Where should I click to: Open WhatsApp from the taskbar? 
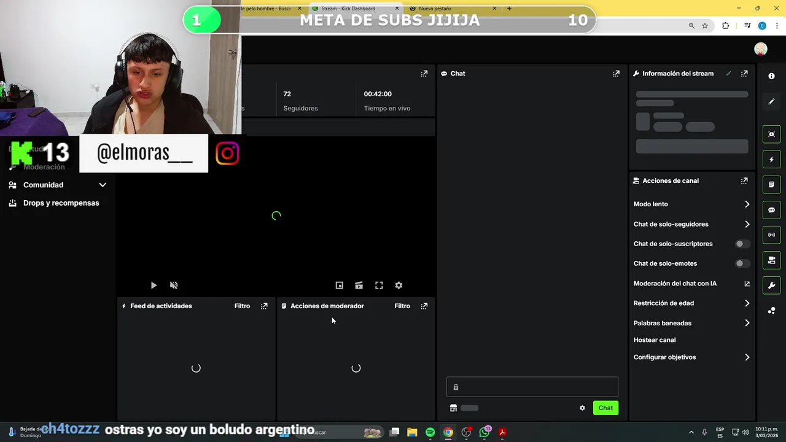tap(484, 432)
